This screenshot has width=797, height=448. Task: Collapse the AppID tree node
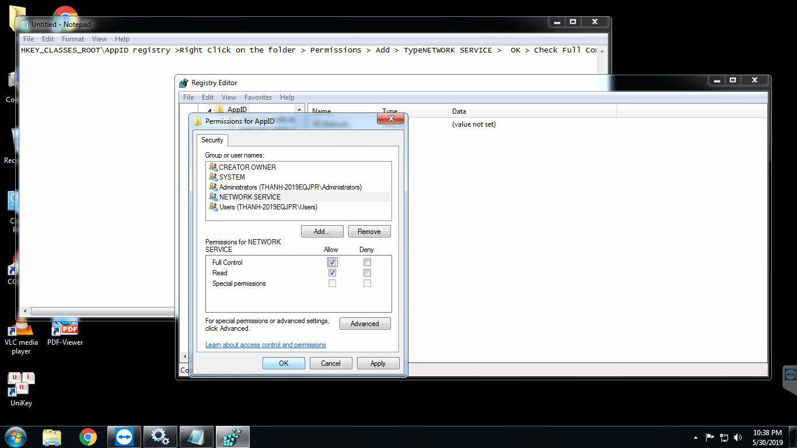209,110
